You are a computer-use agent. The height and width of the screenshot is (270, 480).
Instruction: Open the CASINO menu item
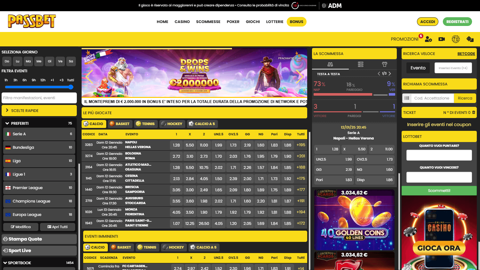[x=182, y=22]
